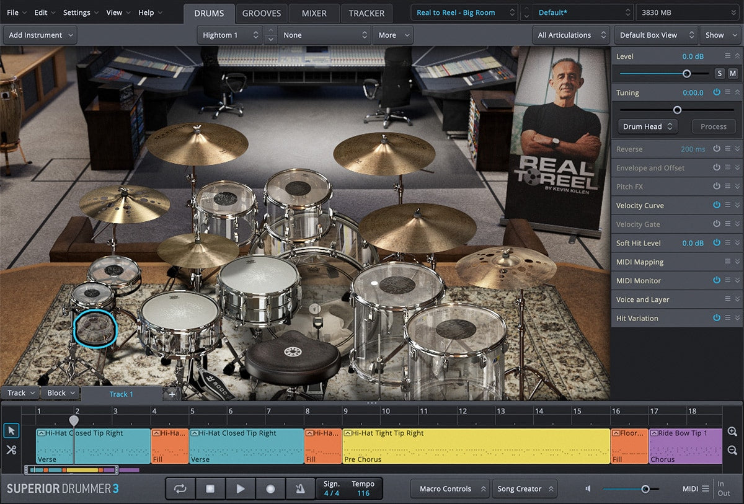
Task: Toggle Velocity Curve power on/off
Action: pyautogui.click(x=717, y=205)
